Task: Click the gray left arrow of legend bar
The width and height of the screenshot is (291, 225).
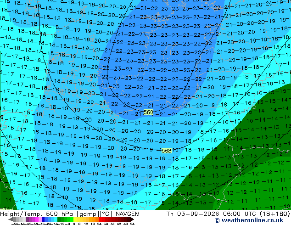Action: (x=11, y=219)
